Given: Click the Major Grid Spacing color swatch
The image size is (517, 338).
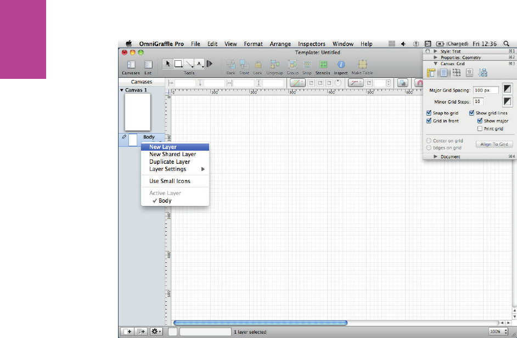Looking at the screenshot, I should (507, 89).
